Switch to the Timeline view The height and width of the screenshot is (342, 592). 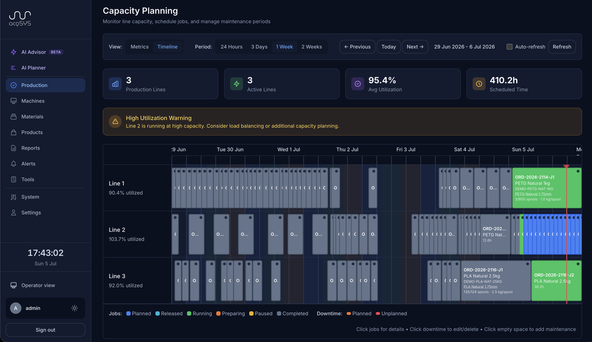(x=167, y=47)
